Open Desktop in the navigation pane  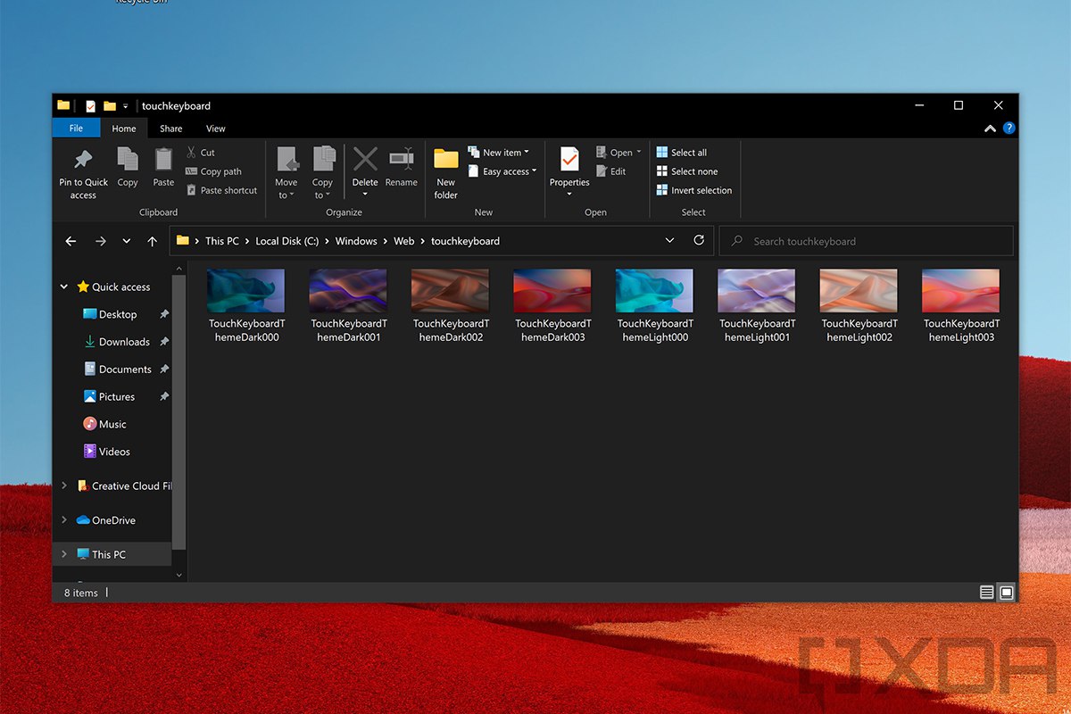click(x=118, y=314)
